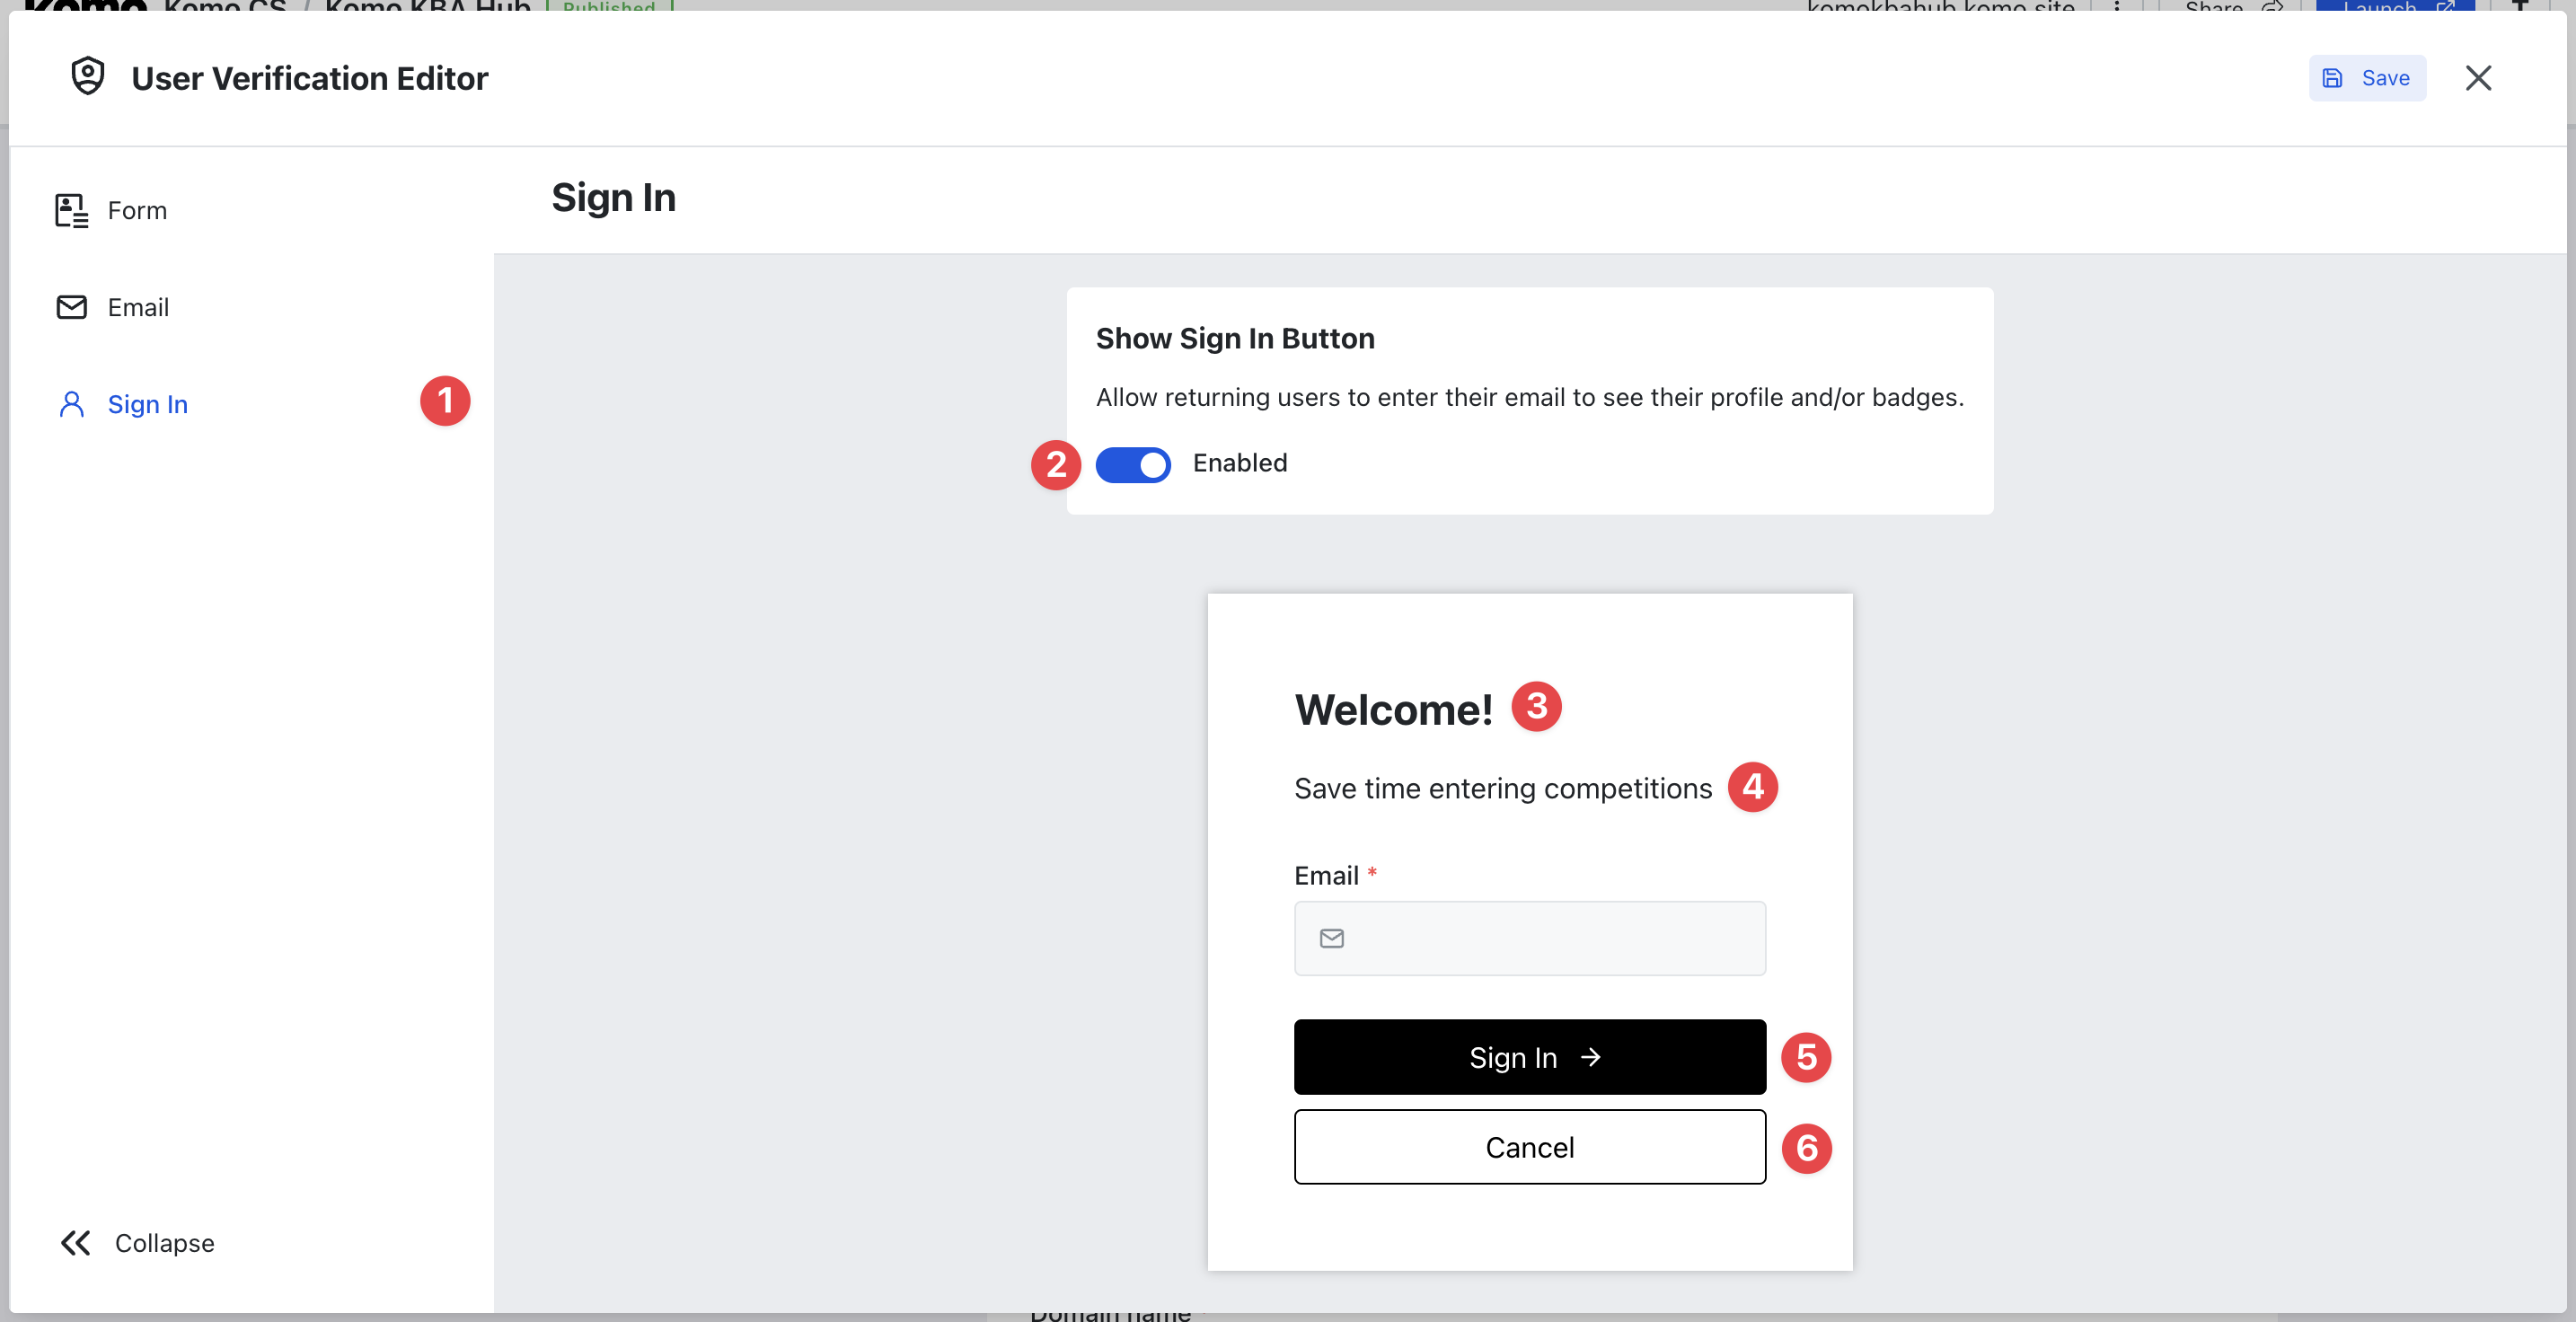
Task: Click the envelope icon inside email field
Action: point(1331,938)
